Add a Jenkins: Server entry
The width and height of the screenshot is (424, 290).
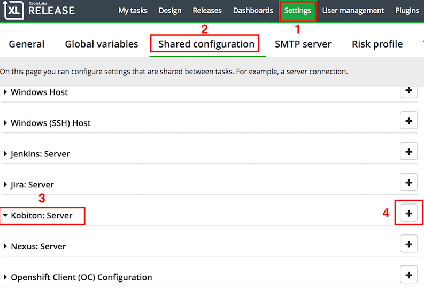point(408,152)
